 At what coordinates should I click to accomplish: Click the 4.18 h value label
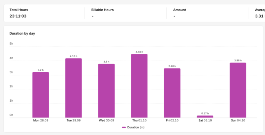coord(74,56)
